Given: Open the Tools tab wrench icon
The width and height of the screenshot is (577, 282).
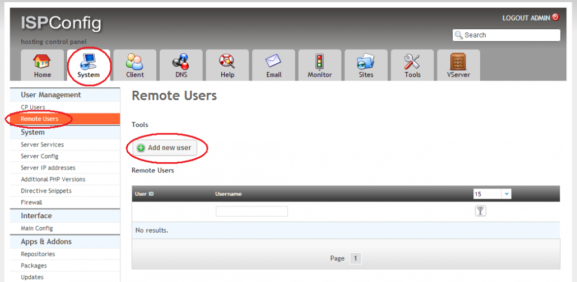Looking at the screenshot, I should tap(412, 61).
